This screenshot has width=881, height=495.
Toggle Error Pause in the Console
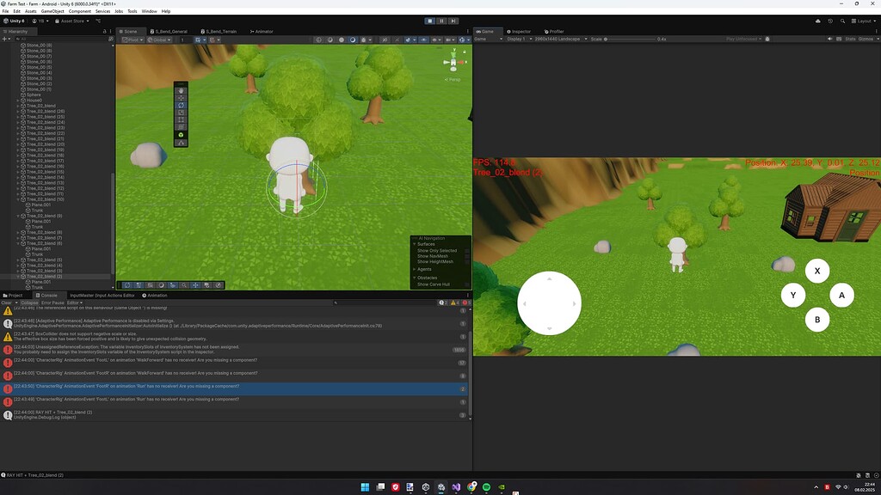pos(52,302)
